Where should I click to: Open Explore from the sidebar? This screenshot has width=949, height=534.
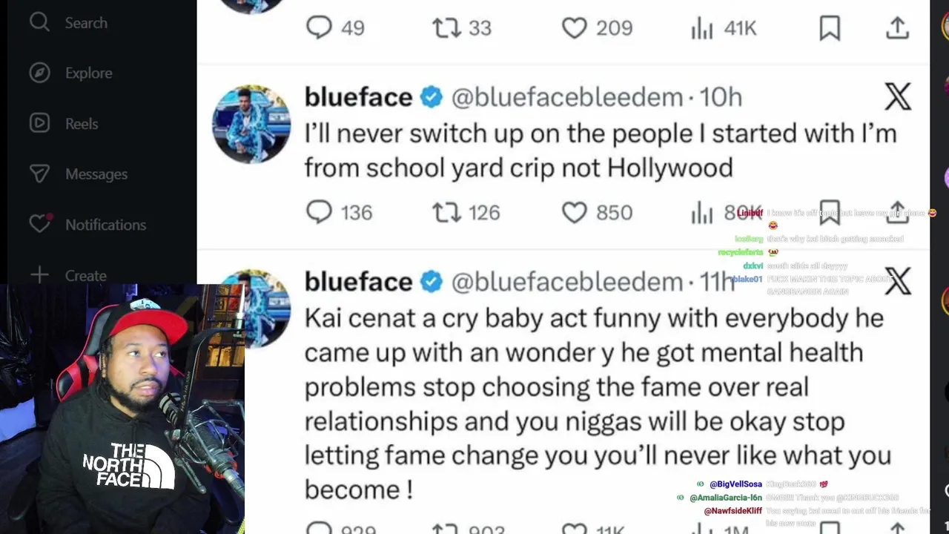(39, 73)
